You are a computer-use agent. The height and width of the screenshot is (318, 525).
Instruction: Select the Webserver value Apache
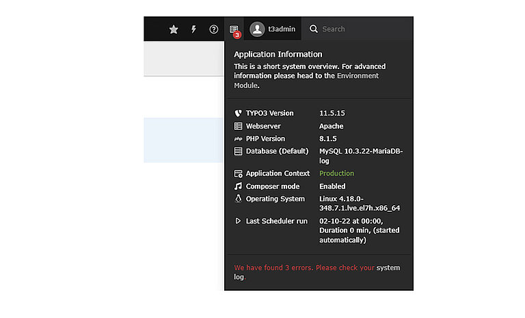click(x=331, y=126)
